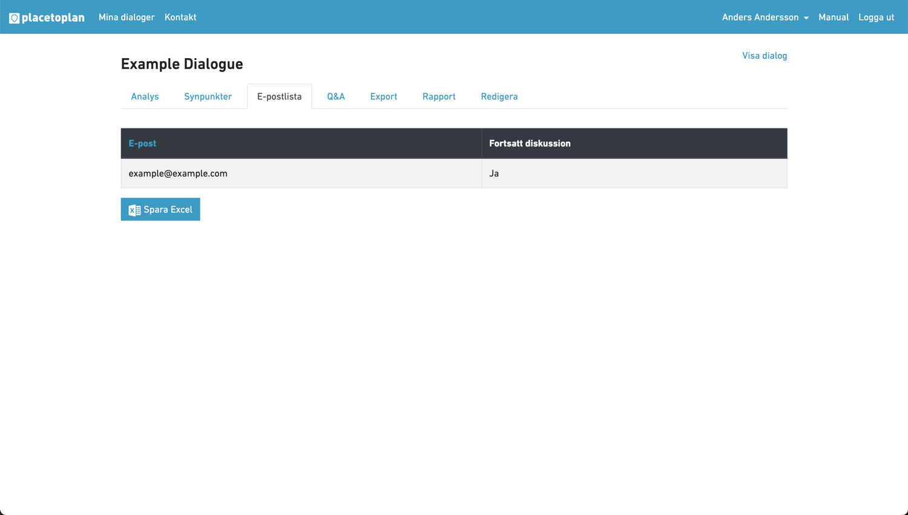Switch to the Analys tab
This screenshot has height=515, width=908.
click(x=145, y=96)
